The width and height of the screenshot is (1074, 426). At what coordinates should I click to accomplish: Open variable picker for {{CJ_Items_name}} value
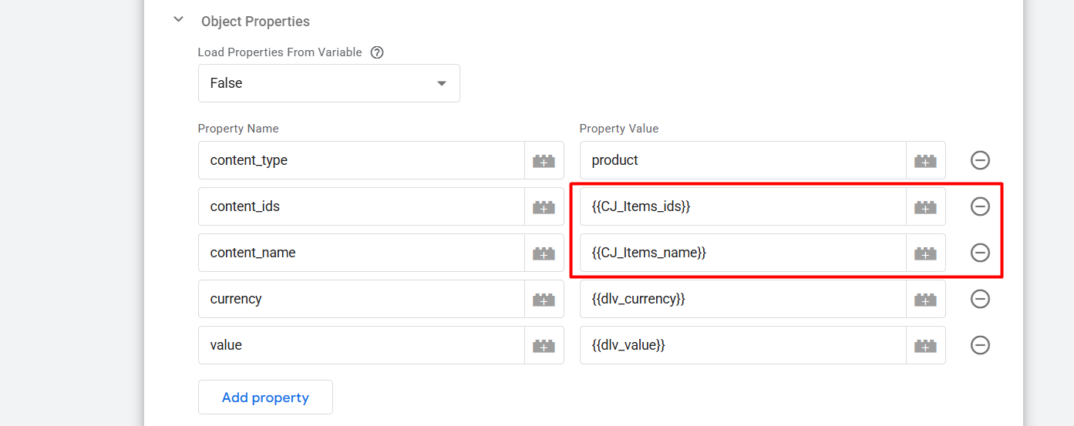pyautogui.click(x=925, y=253)
